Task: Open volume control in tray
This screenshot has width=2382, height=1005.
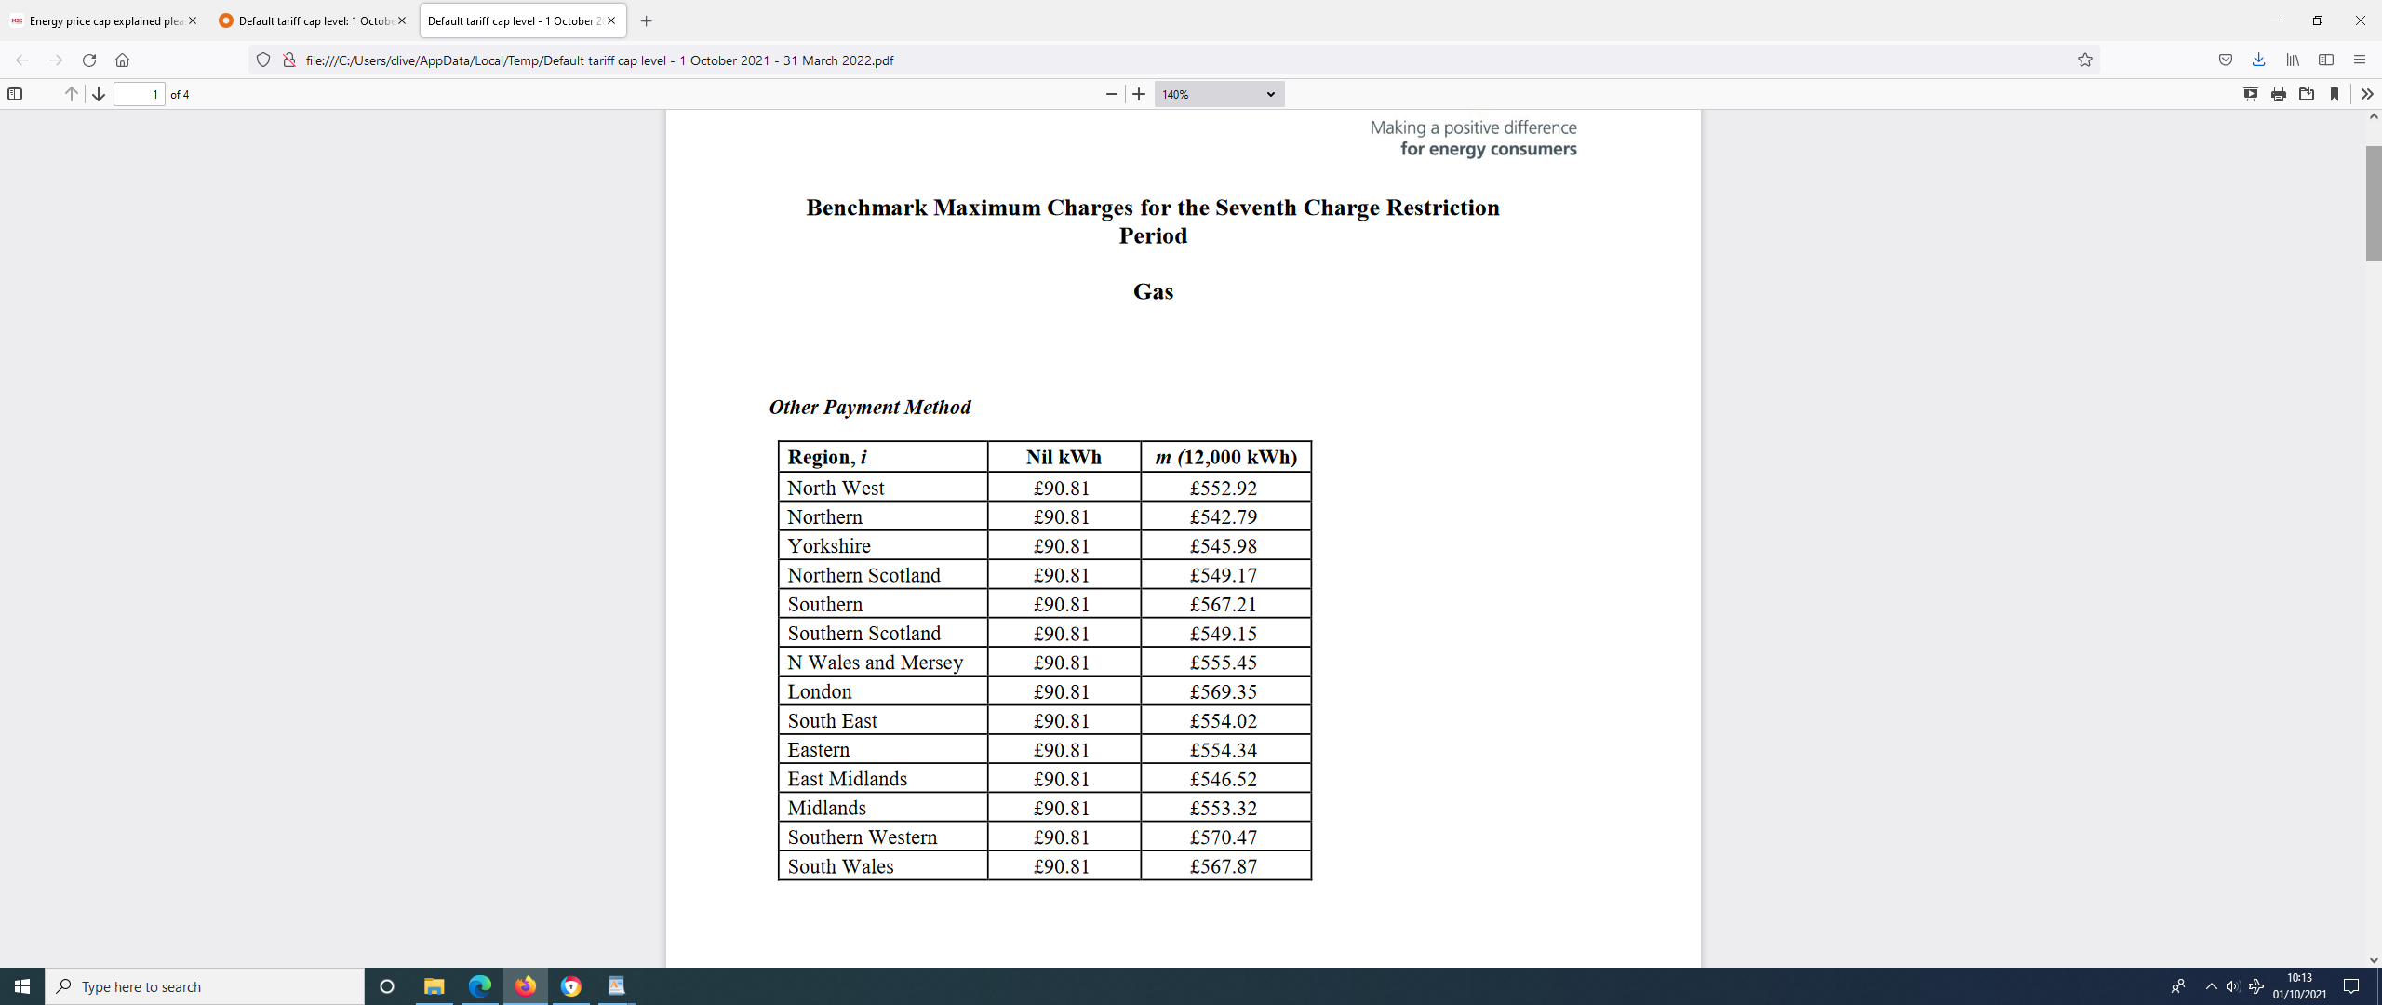Action: pos(2233,986)
